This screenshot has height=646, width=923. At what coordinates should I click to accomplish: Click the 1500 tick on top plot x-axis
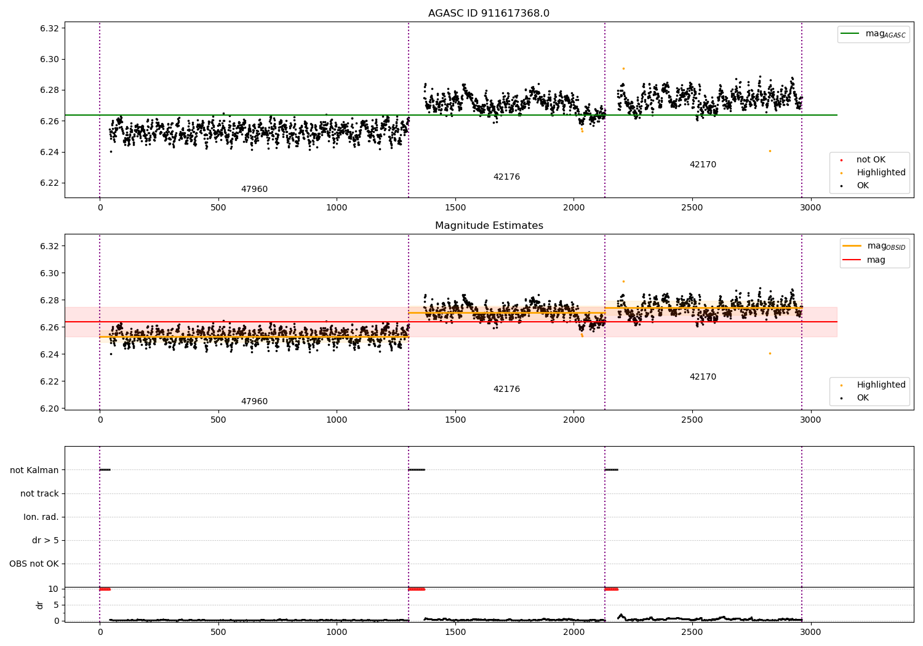[455, 208]
